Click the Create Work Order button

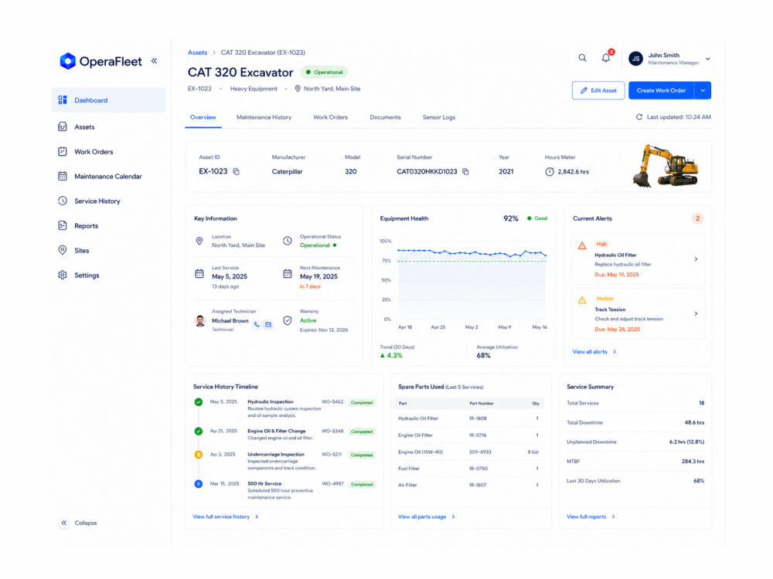[661, 90]
